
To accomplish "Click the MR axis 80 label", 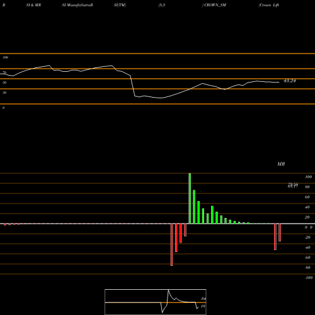I will pos(307,187).
